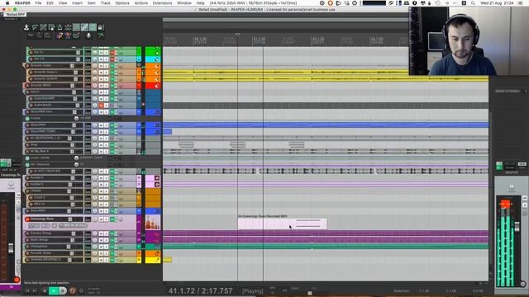The image size is (529, 297).
Task: Mute the Omnisphere track
Action: (101, 247)
